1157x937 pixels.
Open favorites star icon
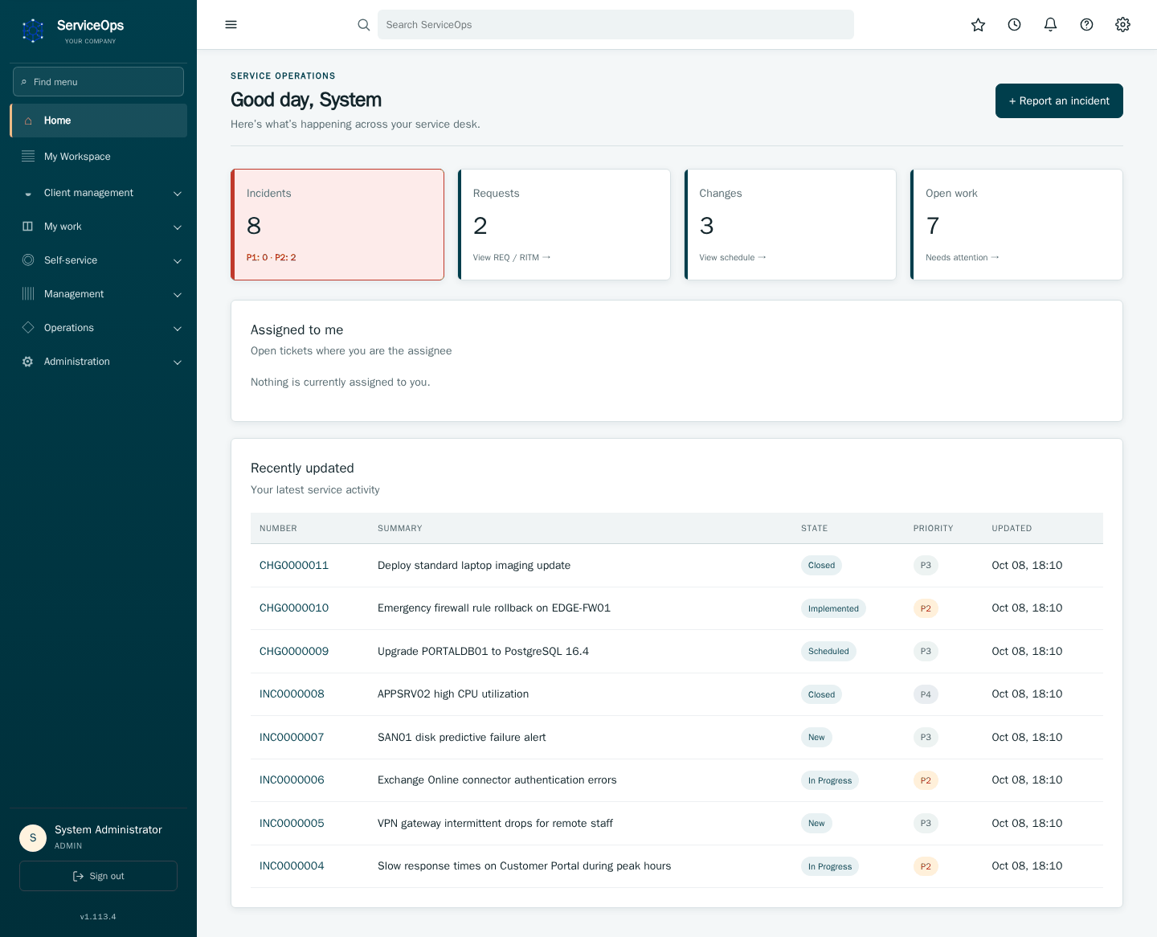pos(978,25)
